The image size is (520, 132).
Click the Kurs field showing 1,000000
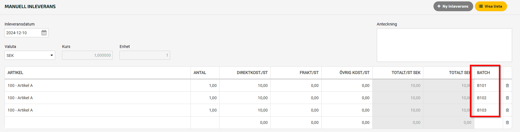click(x=87, y=55)
